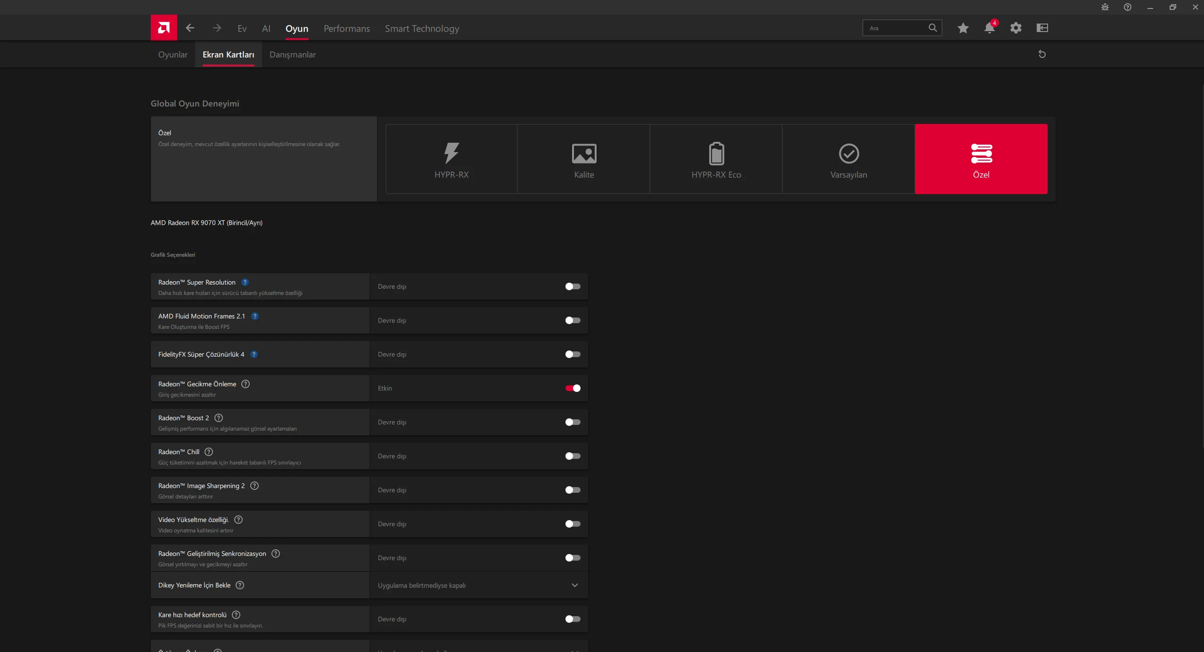This screenshot has height=652, width=1204.
Task: Select the Ekran Kartları subtab
Action: coord(229,55)
